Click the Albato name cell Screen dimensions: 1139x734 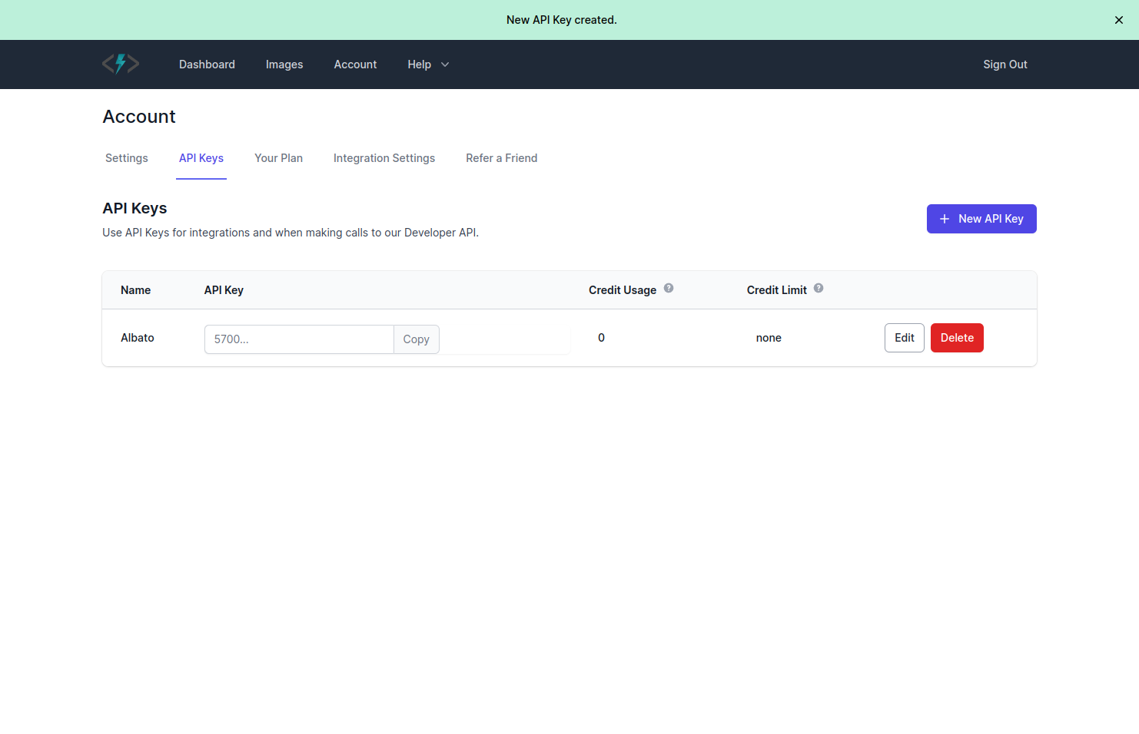(138, 338)
